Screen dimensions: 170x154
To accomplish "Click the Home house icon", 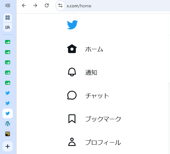I will [72, 49].
